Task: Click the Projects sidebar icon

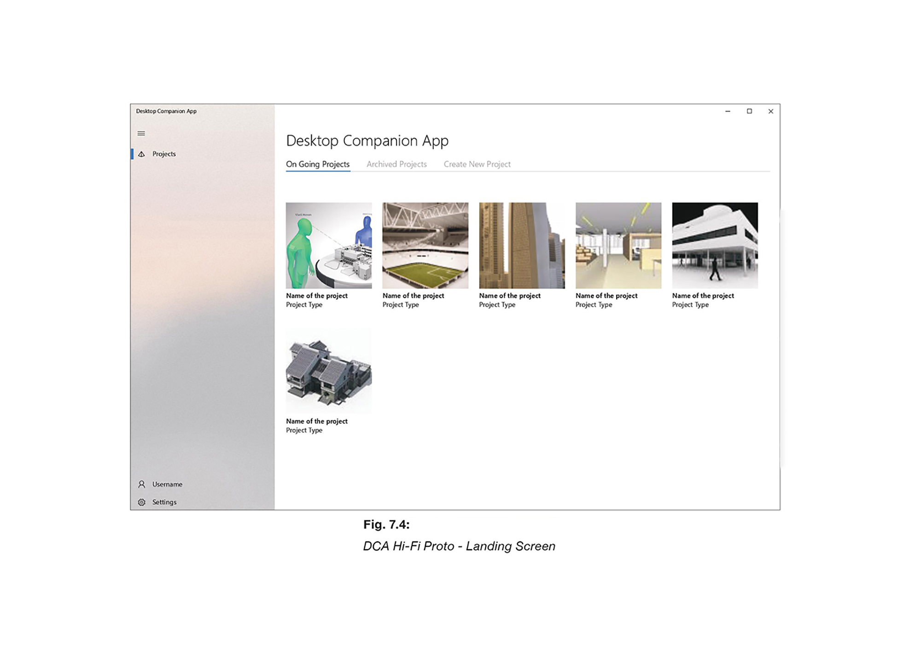Action: point(142,154)
